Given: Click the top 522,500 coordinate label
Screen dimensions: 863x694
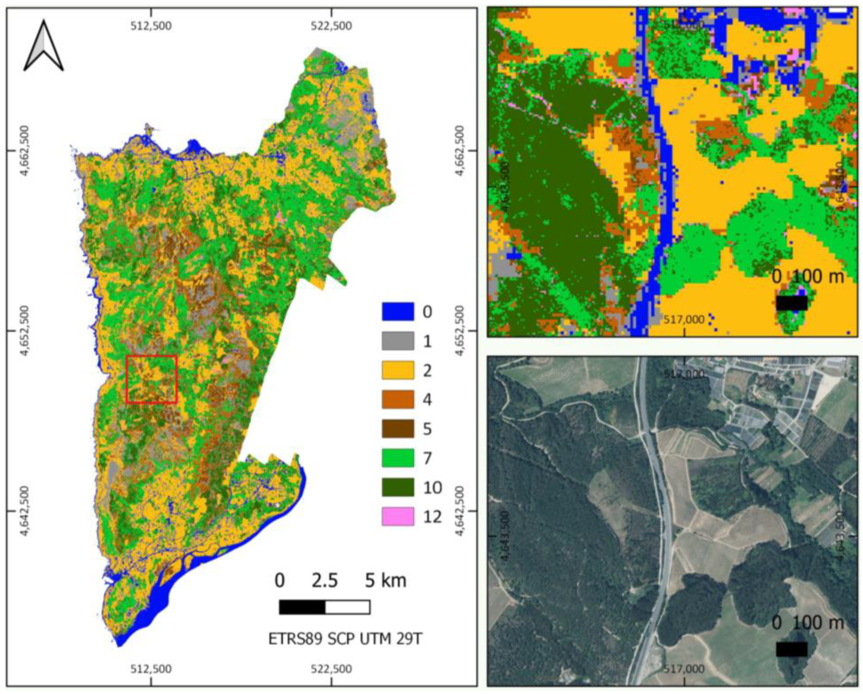Looking at the screenshot, I should click(332, 26).
